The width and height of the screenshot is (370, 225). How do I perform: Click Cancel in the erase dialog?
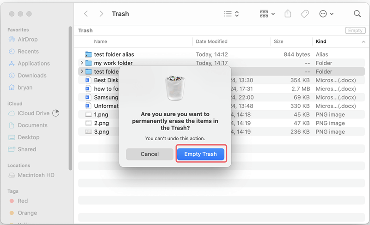[x=149, y=154]
